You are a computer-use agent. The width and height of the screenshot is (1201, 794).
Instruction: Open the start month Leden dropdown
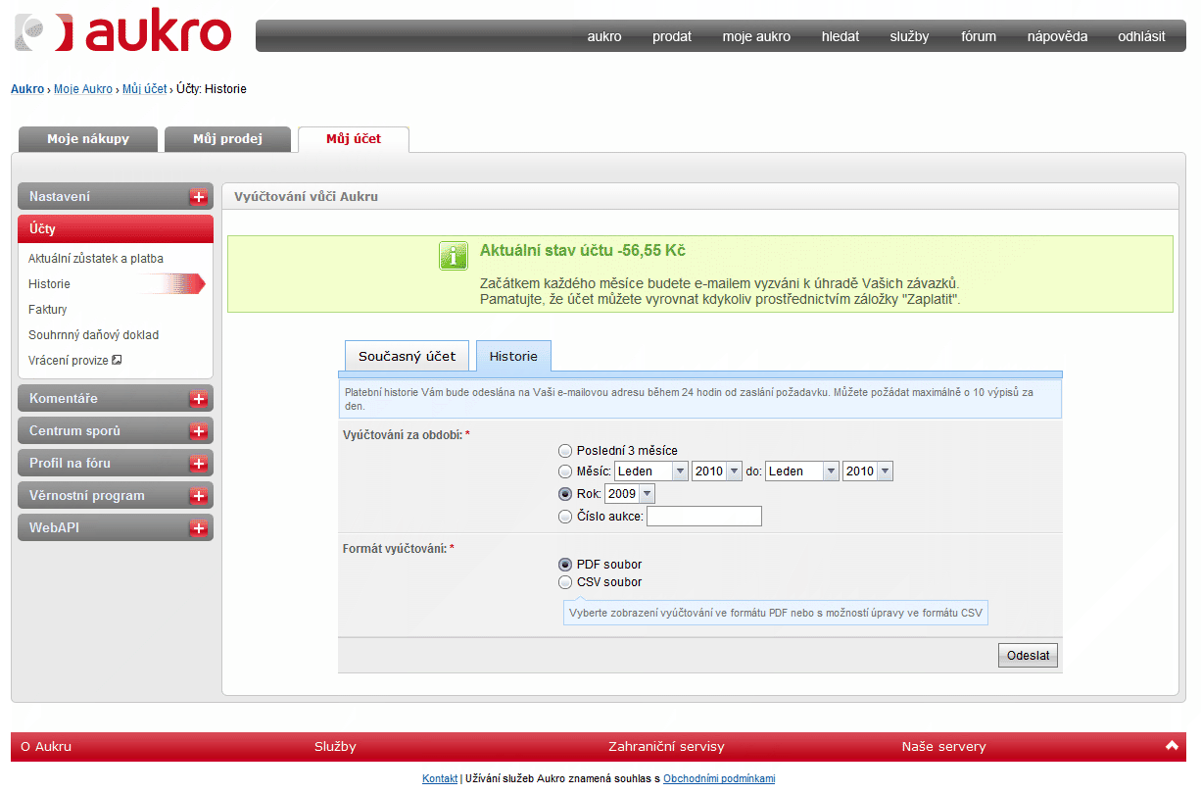pyautogui.click(x=651, y=471)
